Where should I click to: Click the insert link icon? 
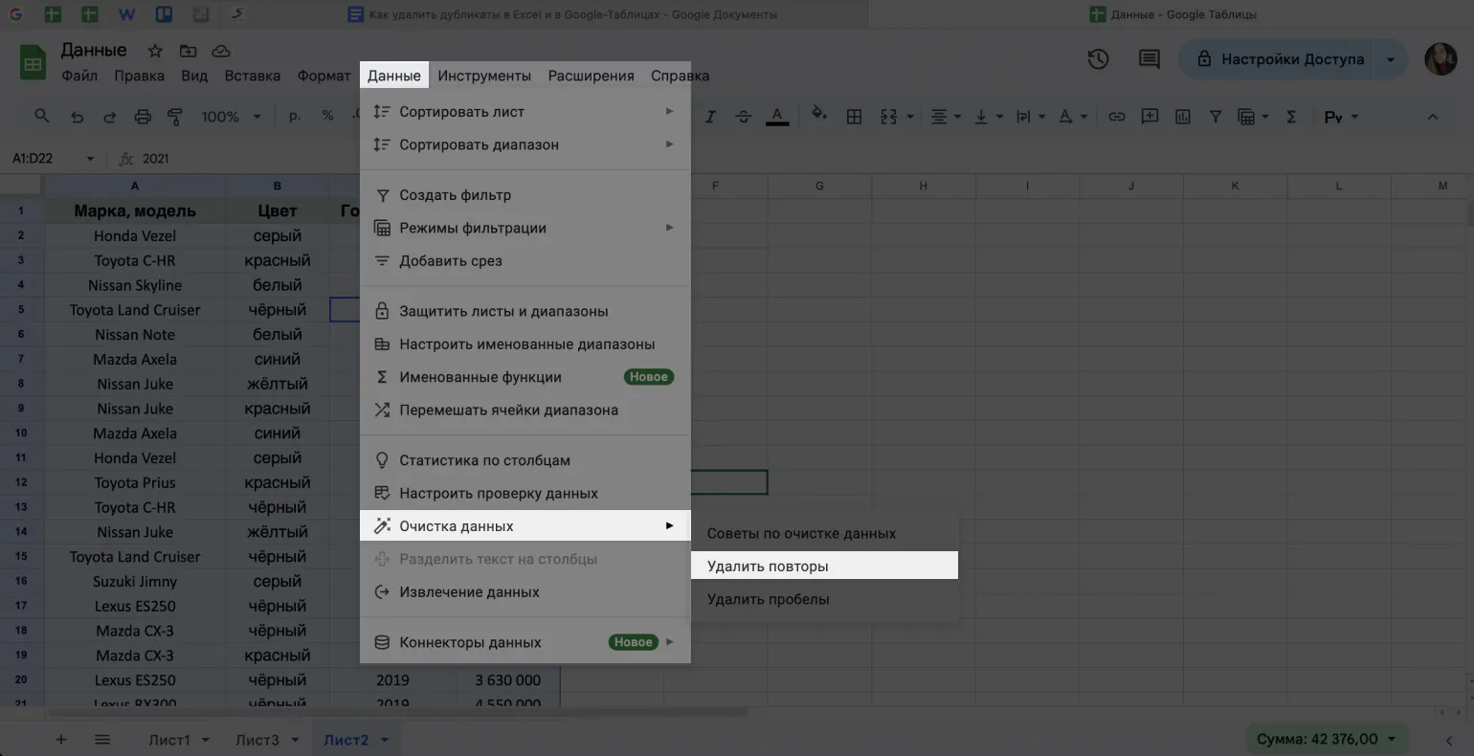1116,117
